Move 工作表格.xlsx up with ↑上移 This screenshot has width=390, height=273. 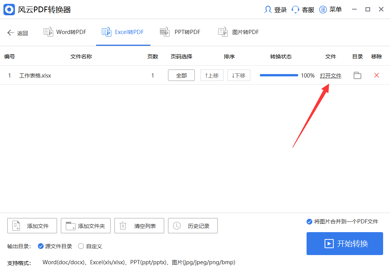pyautogui.click(x=212, y=75)
